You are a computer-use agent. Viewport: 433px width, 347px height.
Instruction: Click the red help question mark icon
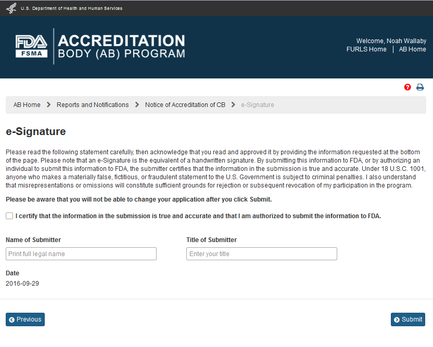click(407, 87)
